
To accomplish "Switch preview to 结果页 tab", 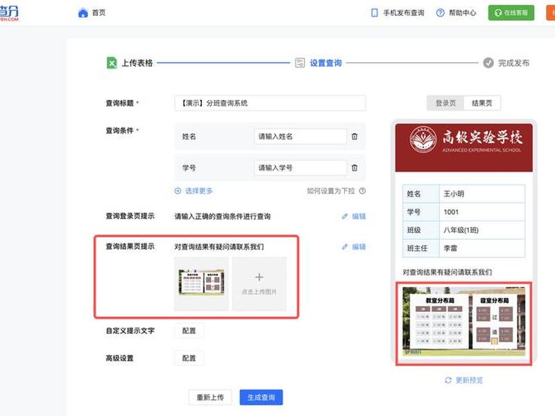I will point(482,103).
